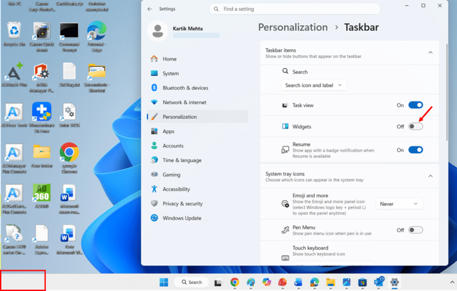The height and width of the screenshot is (291, 457).
Task: Select Adobe Express desktop shortcut
Action: 42,239
